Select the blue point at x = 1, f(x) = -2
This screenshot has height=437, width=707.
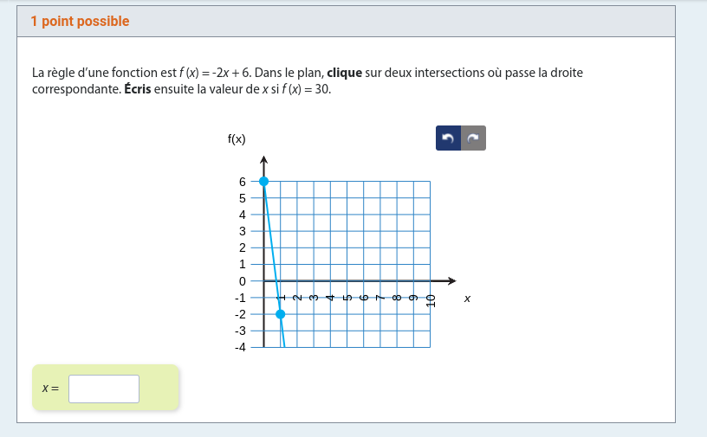(x=280, y=314)
